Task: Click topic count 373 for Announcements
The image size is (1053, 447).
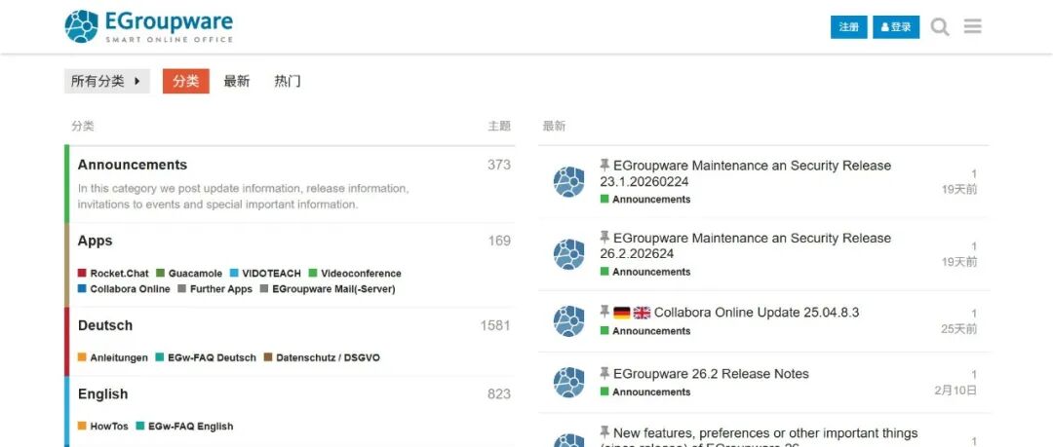Action: click(499, 166)
